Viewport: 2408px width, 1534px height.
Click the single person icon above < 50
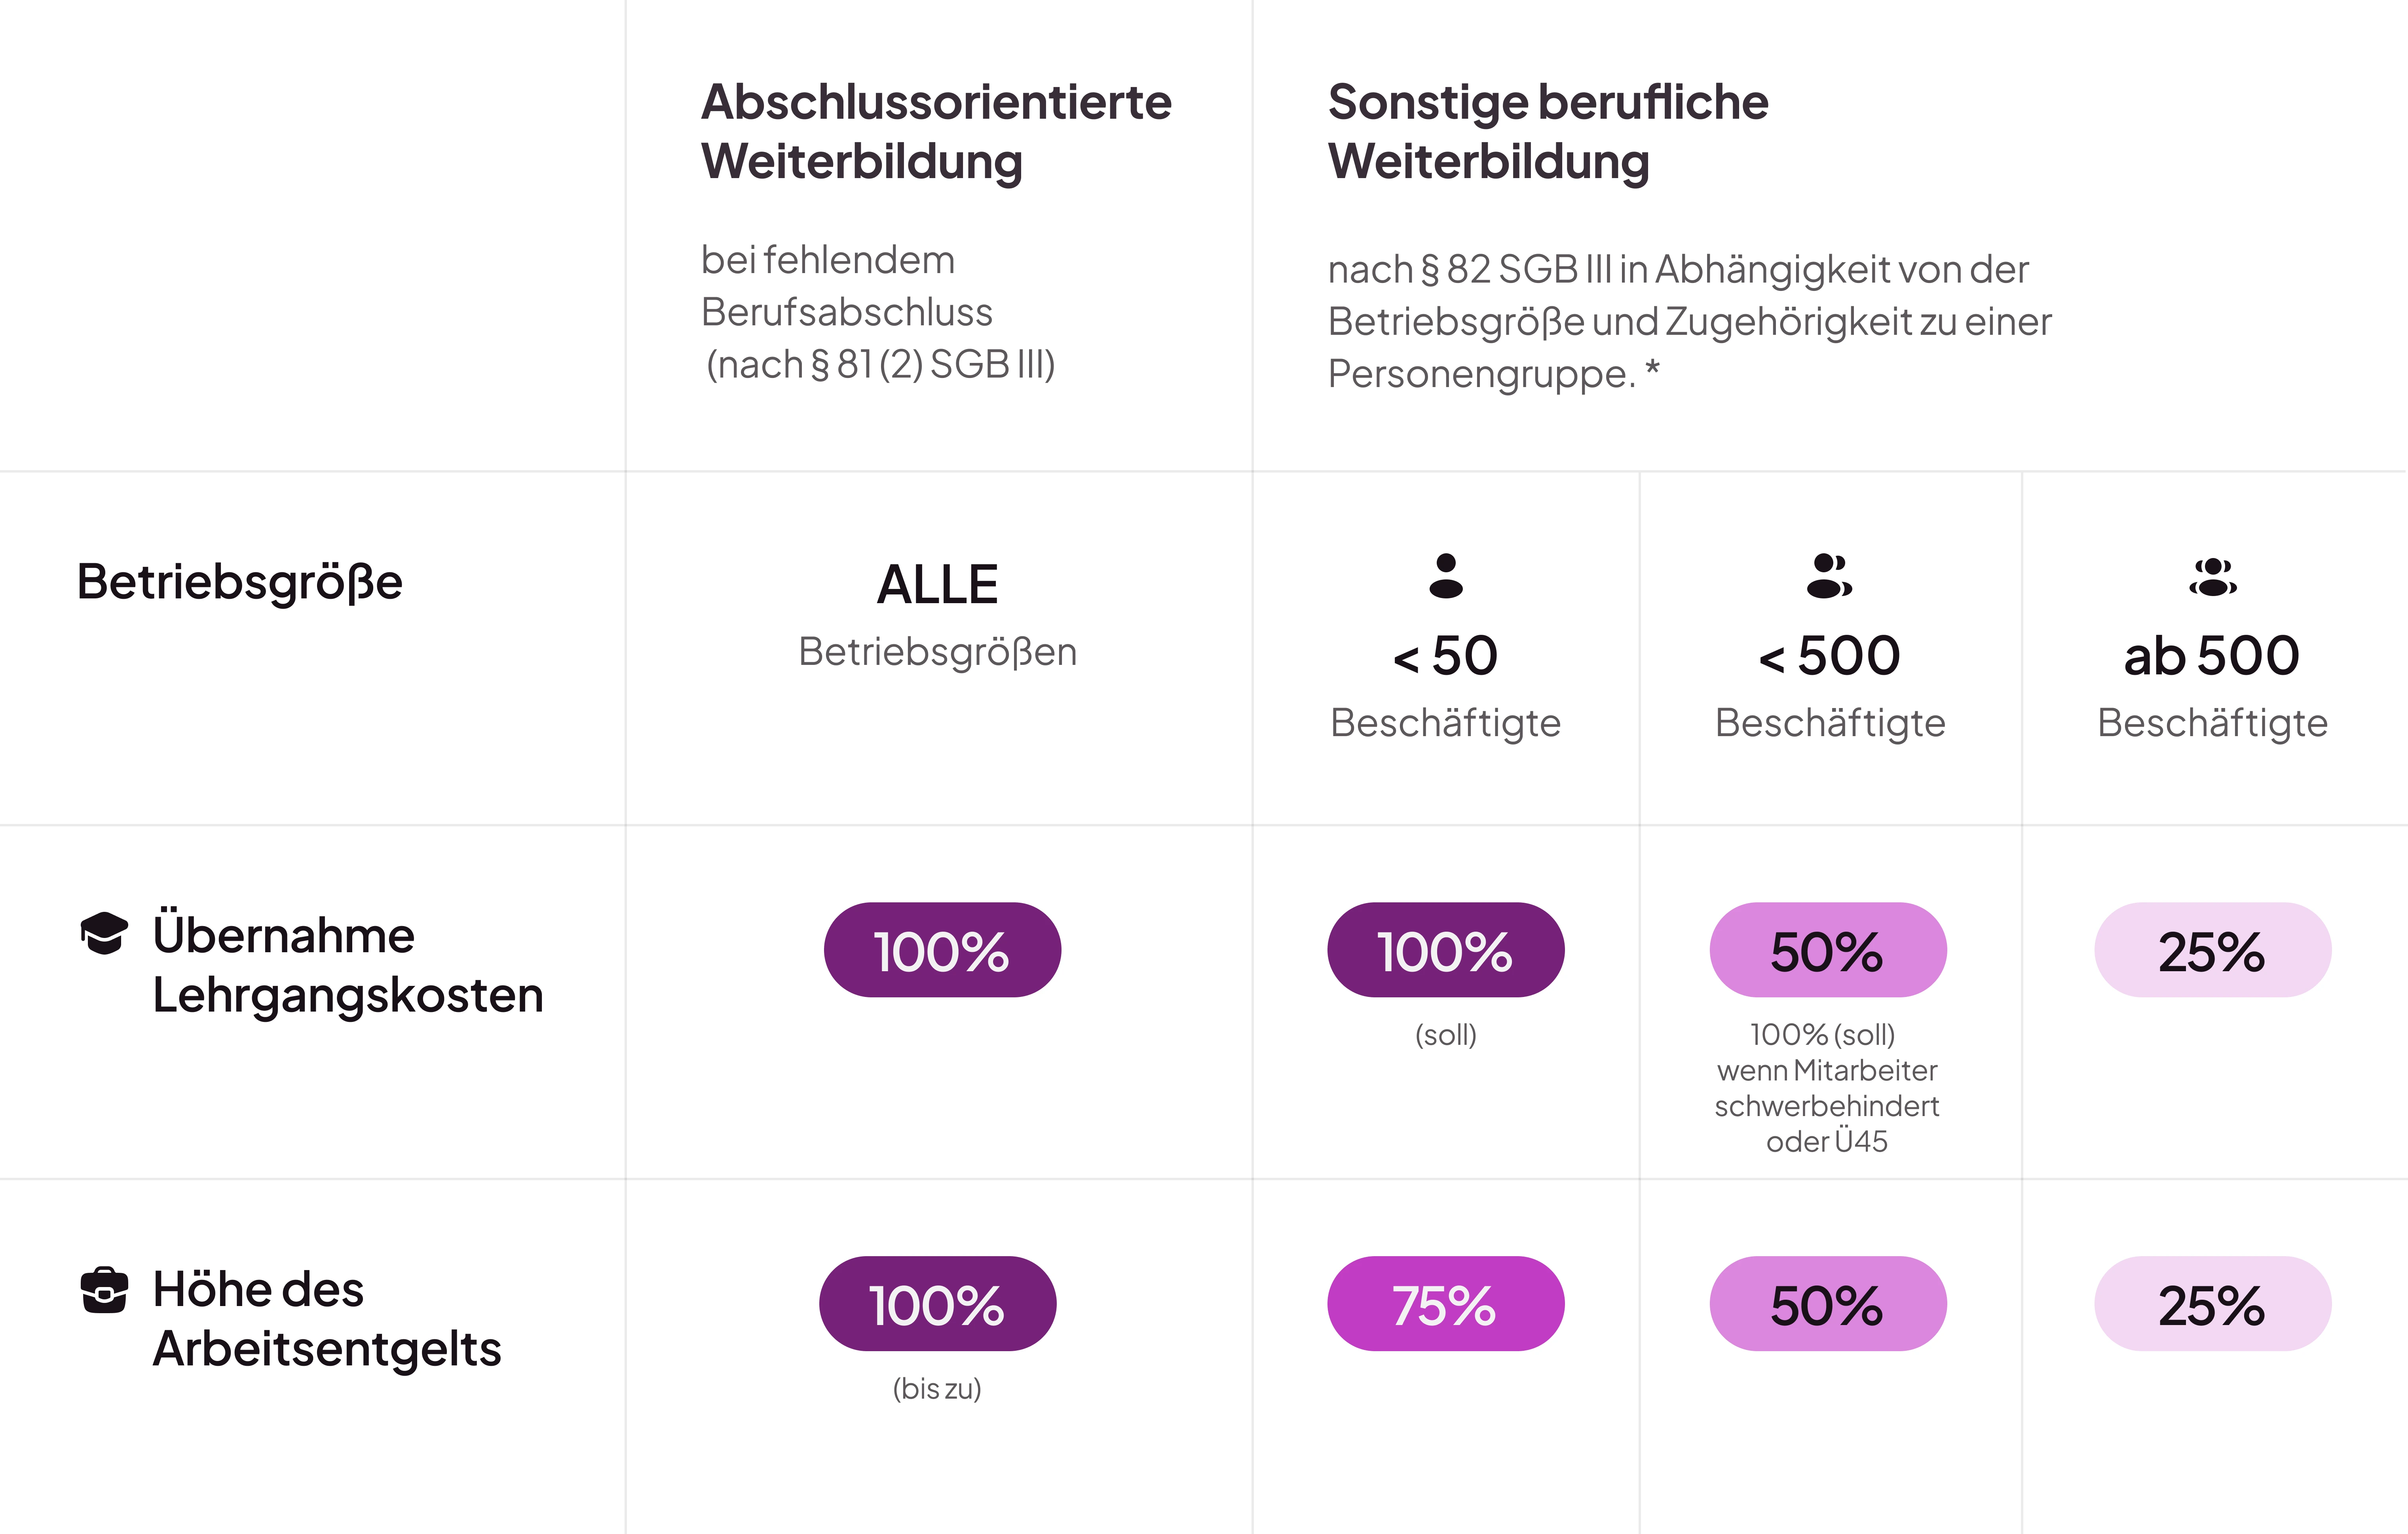coord(1446,576)
